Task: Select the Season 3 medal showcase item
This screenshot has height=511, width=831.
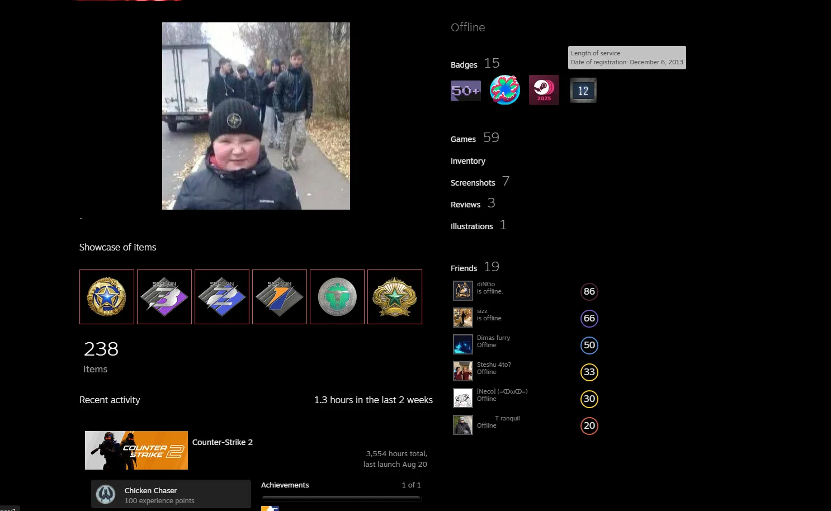Action: 164,297
